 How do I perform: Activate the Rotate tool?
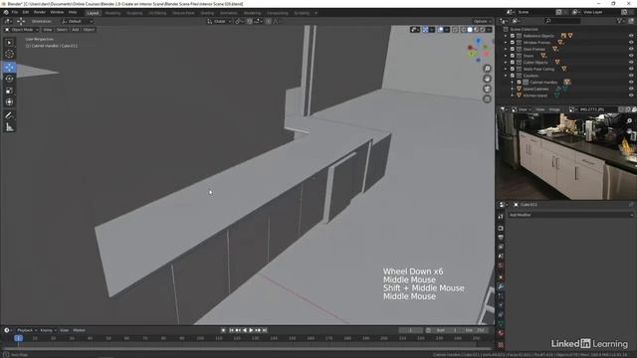9,79
